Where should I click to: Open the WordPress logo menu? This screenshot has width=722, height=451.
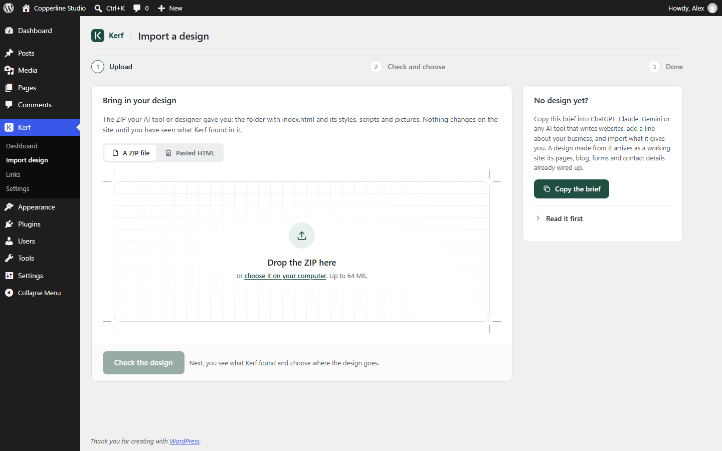point(9,8)
